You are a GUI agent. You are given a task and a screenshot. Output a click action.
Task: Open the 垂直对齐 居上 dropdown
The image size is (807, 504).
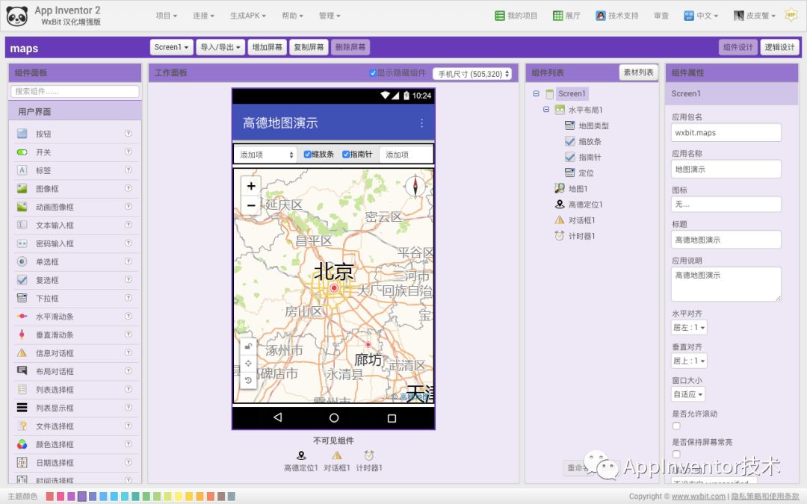click(x=689, y=361)
